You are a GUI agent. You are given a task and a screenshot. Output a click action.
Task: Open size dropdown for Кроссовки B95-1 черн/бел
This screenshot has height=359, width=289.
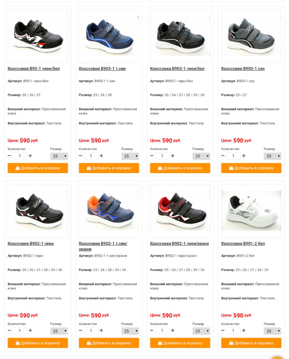tap(59, 156)
